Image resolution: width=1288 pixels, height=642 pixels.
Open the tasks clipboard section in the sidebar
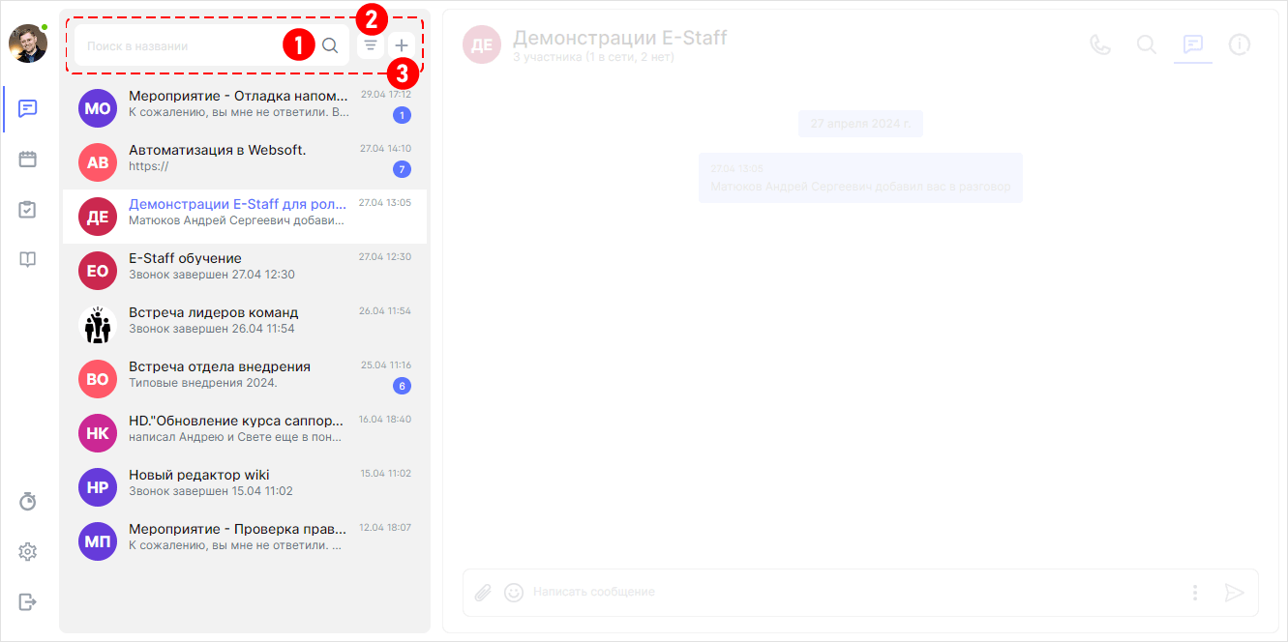pyautogui.click(x=27, y=209)
